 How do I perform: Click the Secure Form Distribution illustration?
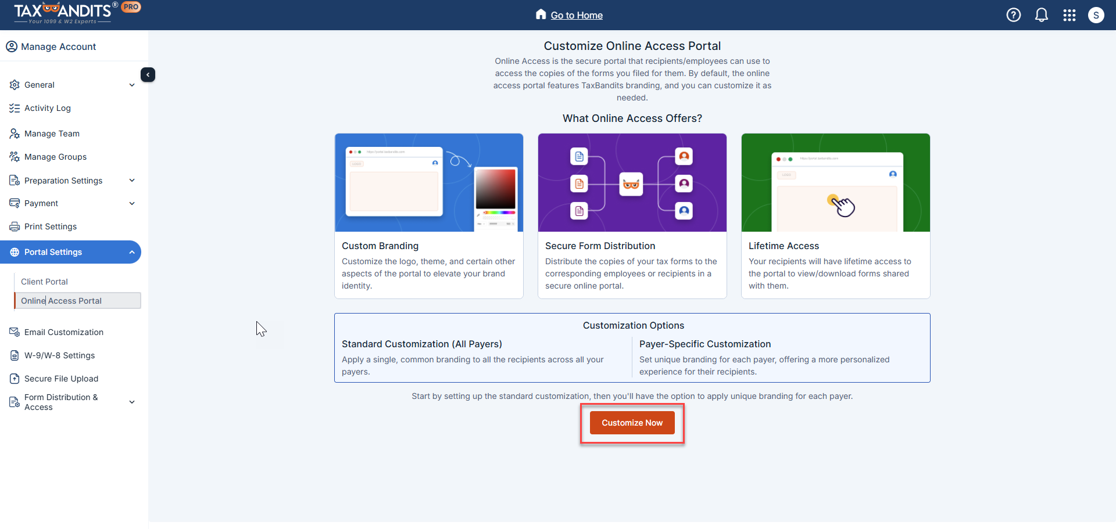pyautogui.click(x=632, y=182)
